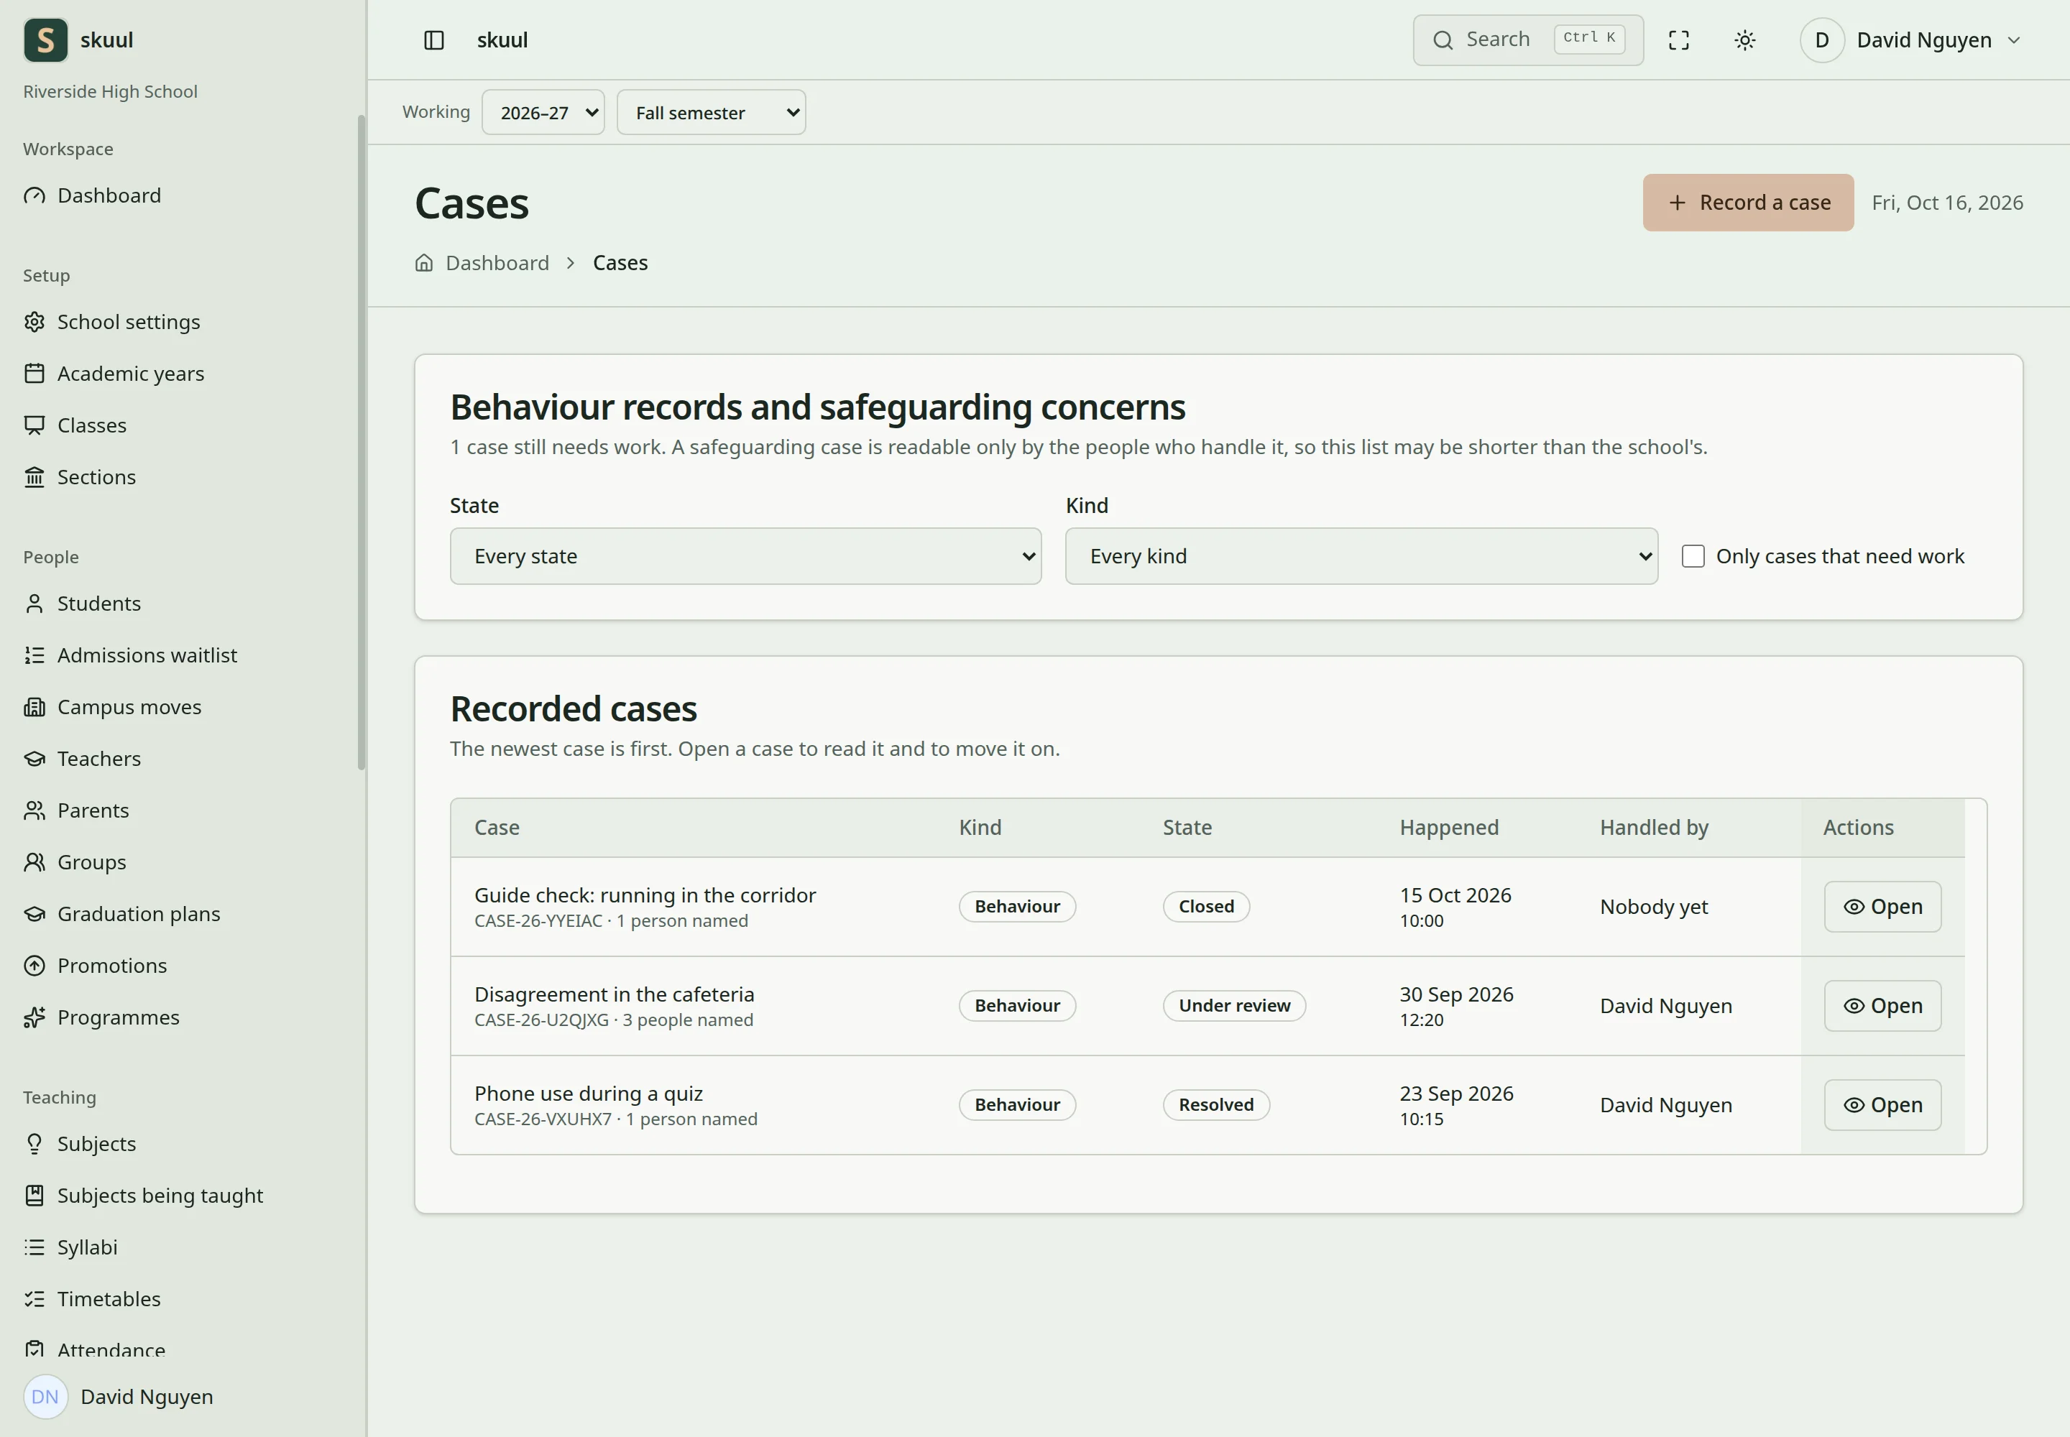Open Promotions page
Image resolution: width=2070 pixels, height=1437 pixels.
(96, 965)
